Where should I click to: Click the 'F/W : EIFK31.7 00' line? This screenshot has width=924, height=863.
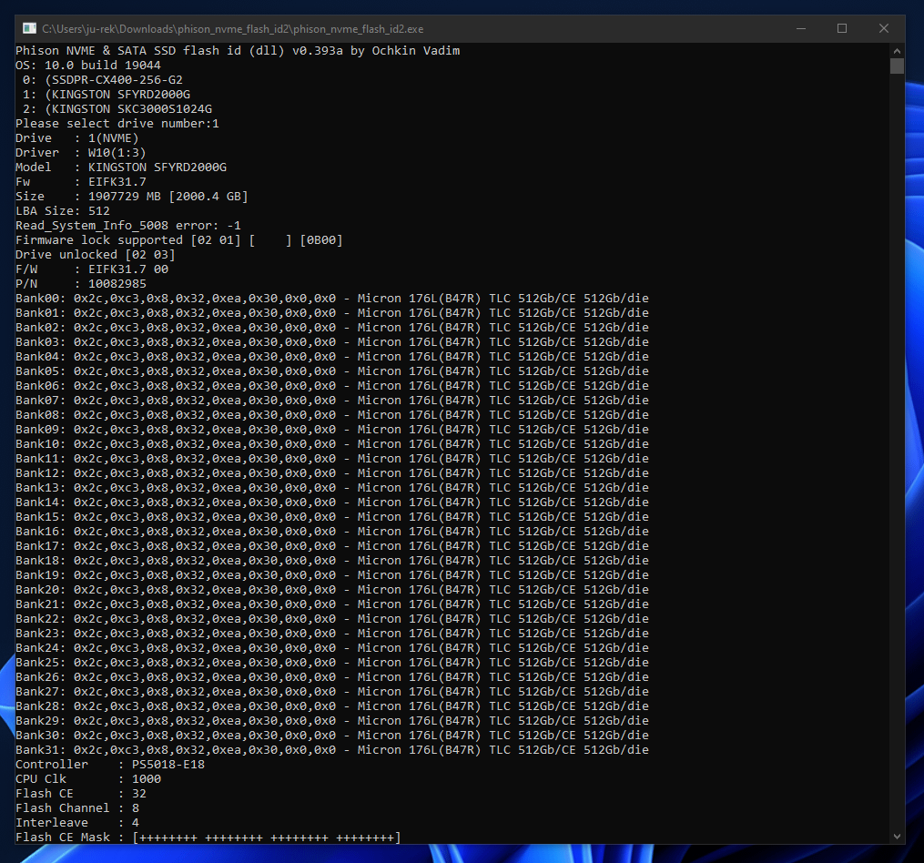pos(92,269)
